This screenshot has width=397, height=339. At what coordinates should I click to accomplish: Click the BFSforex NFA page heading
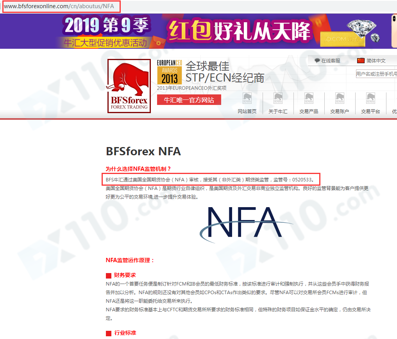tap(143, 151)
